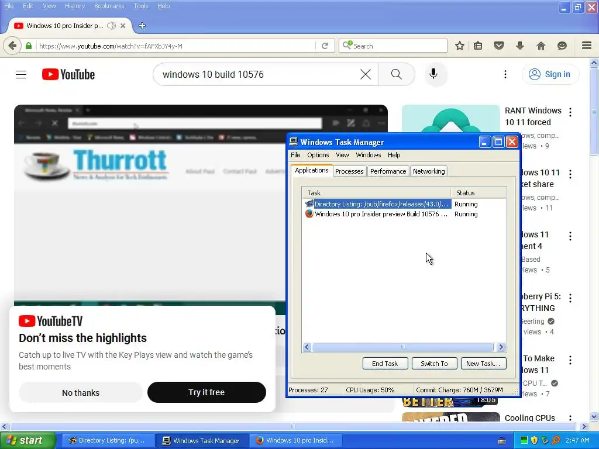
Task: Click Task Manager list right scroll arrow
Action: pos(501,347)
